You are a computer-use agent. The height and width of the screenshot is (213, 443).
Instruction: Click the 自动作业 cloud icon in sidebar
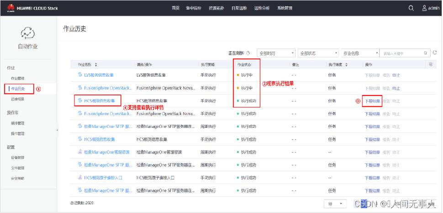[x=28, y=33]
